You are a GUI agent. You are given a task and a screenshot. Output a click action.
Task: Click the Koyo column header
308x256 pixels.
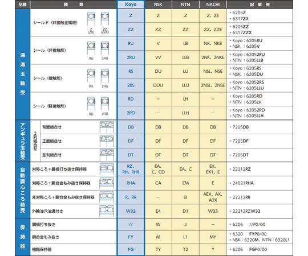tap(131, 5)
